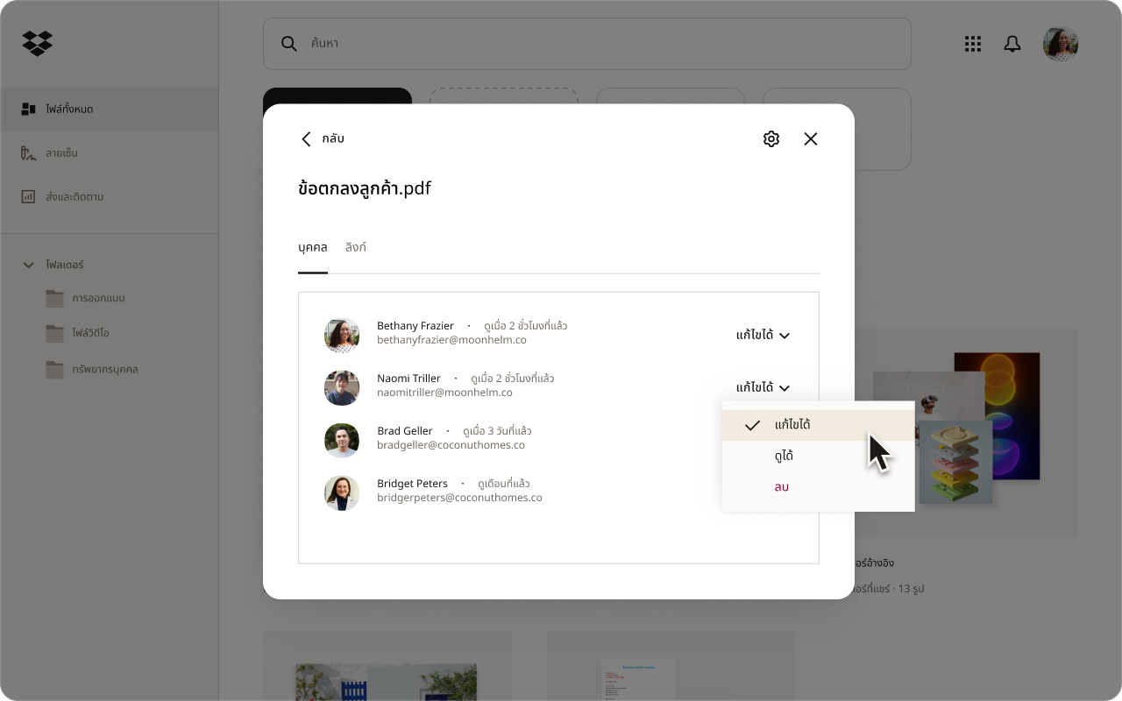The image size is (1122, 701).
Task: Open the colorful artwork folder thumbnail behind the dialog
Action: click(x=966, y=432)
